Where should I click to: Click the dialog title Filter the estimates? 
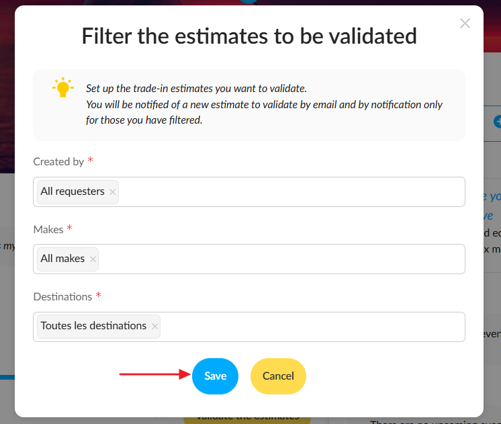pyautogui.click(x=249, y=36)
